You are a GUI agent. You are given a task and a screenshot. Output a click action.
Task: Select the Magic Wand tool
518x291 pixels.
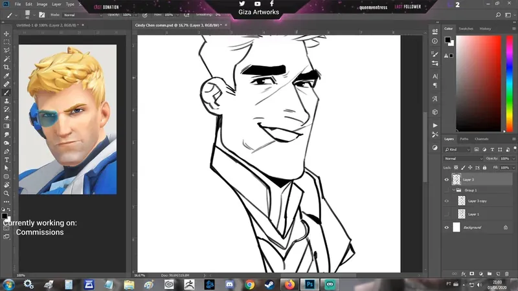pos(6,59)
